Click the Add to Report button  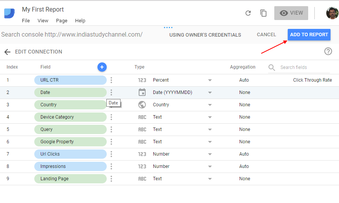coord(309,35)
